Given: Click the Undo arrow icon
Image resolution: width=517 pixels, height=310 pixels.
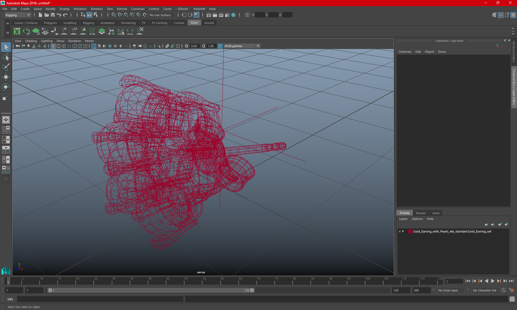Looking at the screenshot, I should click(59, 15).
